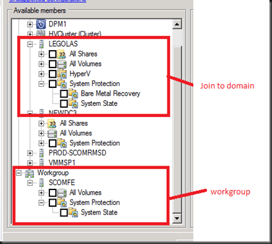
Task: Click scrollbar down arrow
Action: (177, 218)
